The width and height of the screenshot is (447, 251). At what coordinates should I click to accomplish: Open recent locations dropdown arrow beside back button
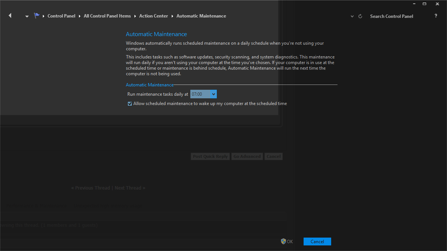pyautogui.click(x=27, y=16)
